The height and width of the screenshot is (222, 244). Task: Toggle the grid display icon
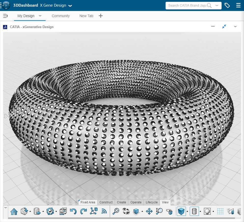click(220, 211)
